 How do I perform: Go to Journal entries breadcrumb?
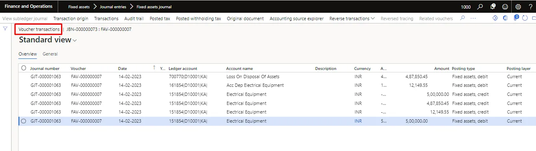113,7
